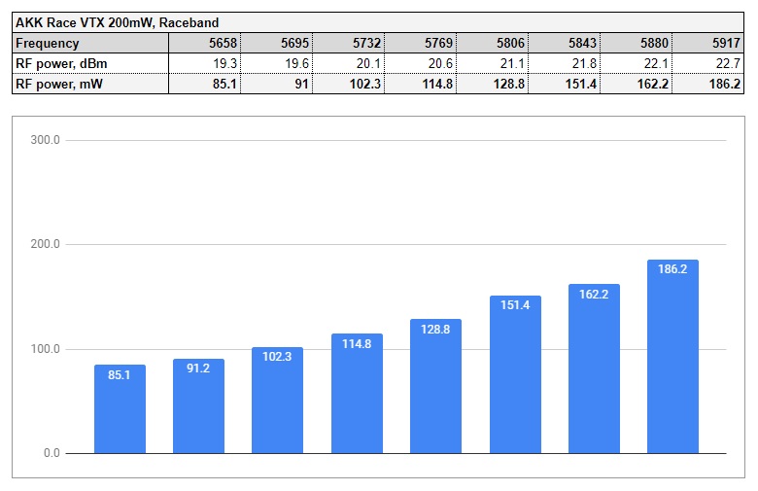Click the chart bar labeled 102.3
Screen dimensions: 758x491
point(278,401)
